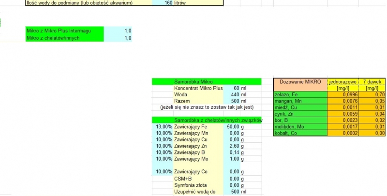The width and height of the screenshot is (387, 196).
Task: Select 'Mikro z Mikro Plus Intermagu' cell
Action: (65, 30)
